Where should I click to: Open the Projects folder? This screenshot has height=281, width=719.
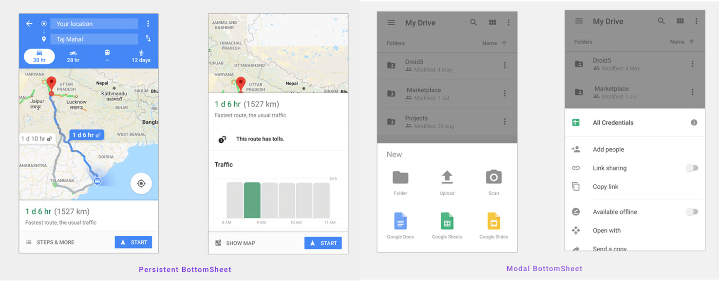[447, 122]
